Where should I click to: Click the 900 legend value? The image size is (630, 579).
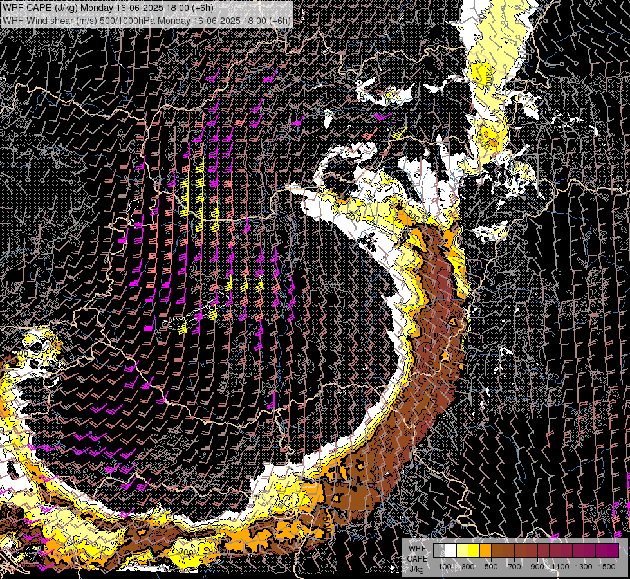click(x=537, y=567)
